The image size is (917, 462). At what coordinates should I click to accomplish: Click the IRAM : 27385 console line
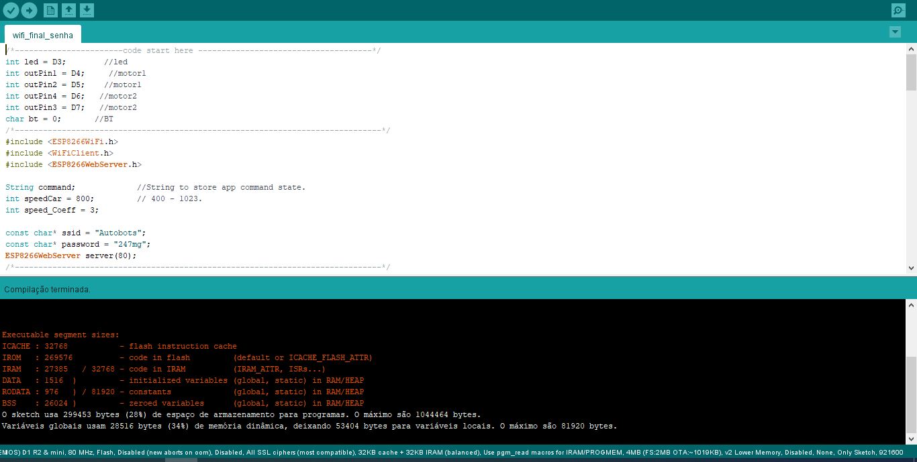point(164,369)
